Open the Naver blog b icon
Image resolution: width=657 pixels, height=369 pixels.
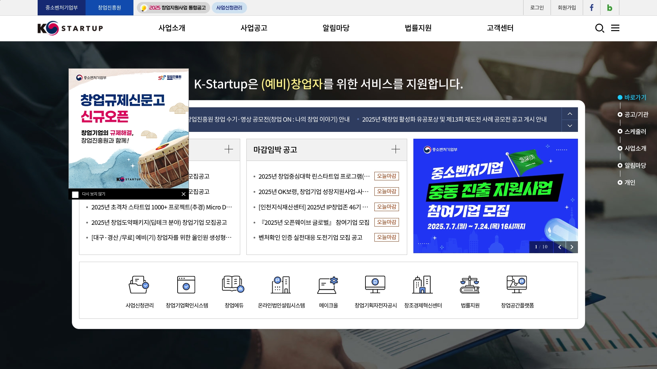[610, 8]
